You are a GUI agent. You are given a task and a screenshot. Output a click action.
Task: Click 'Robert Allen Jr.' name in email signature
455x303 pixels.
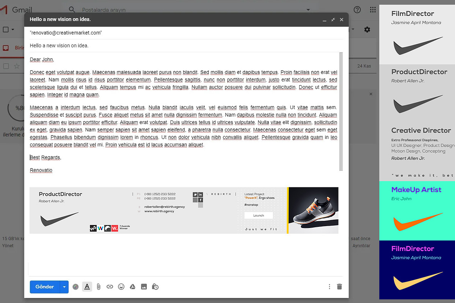(x=52, y=201)
